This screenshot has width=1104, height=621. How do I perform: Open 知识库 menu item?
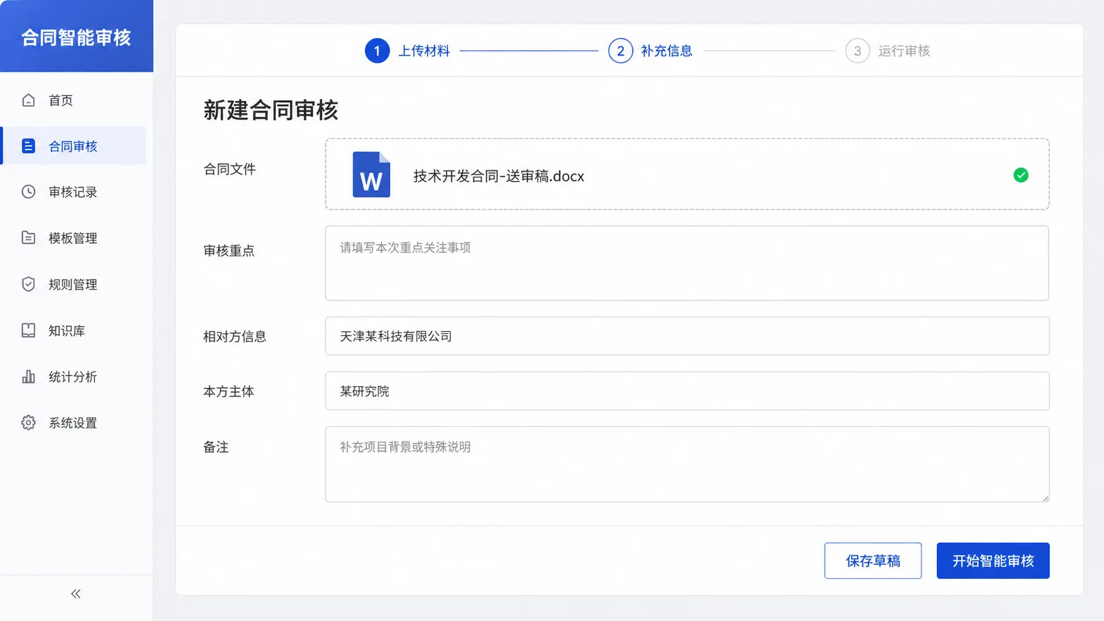pyautogui.click(x=73, y=331)
